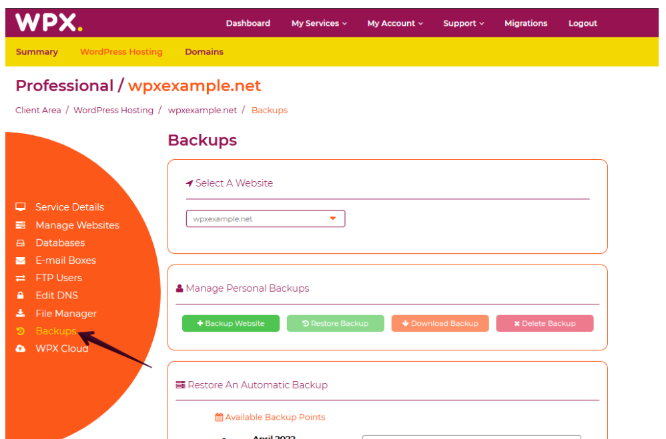Click the Download Backup button
666x439 pixels.
pos(440,324)
